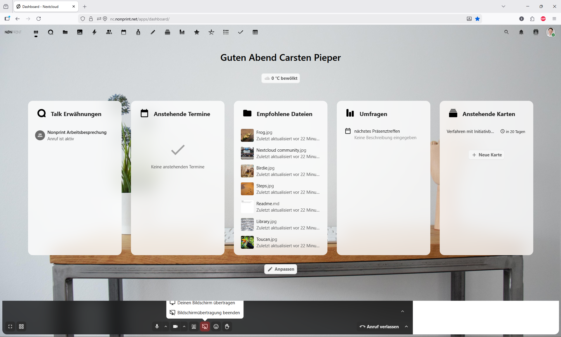Open the Photos app icon

pyautogui.click(x=80, y=32)
